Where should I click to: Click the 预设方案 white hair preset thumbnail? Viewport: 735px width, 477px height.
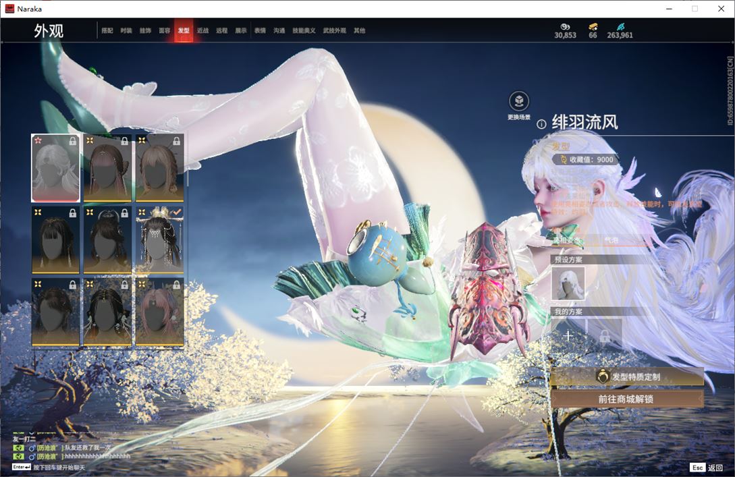coord(568,283)
